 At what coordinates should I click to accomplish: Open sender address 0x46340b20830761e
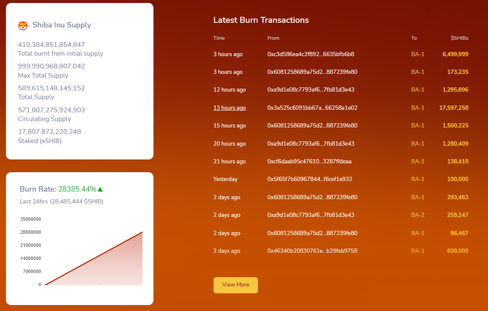312,251
